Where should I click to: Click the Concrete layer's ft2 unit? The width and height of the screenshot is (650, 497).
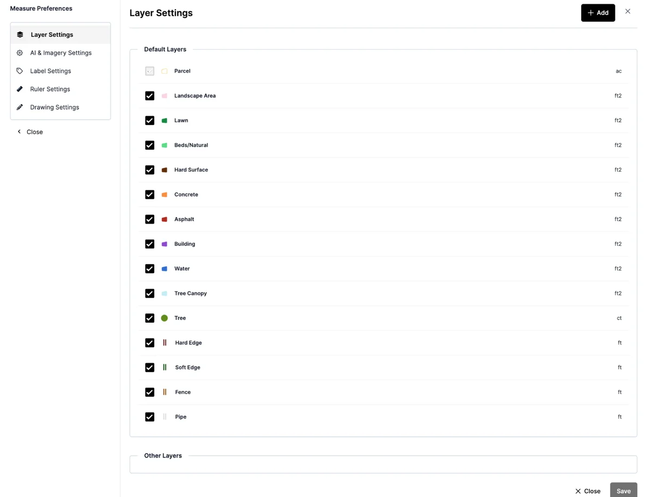[618, 194]
